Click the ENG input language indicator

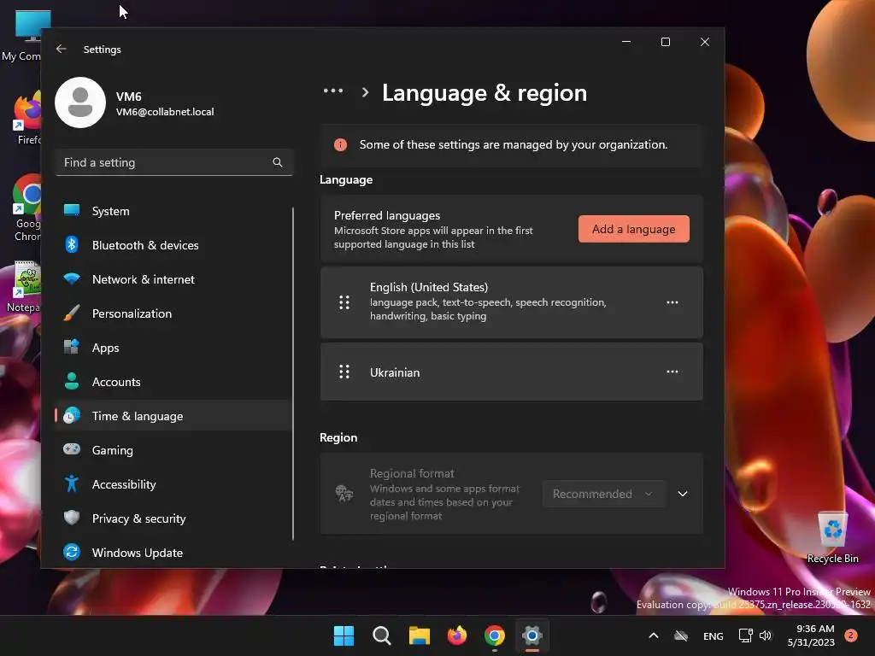[714, 635]
